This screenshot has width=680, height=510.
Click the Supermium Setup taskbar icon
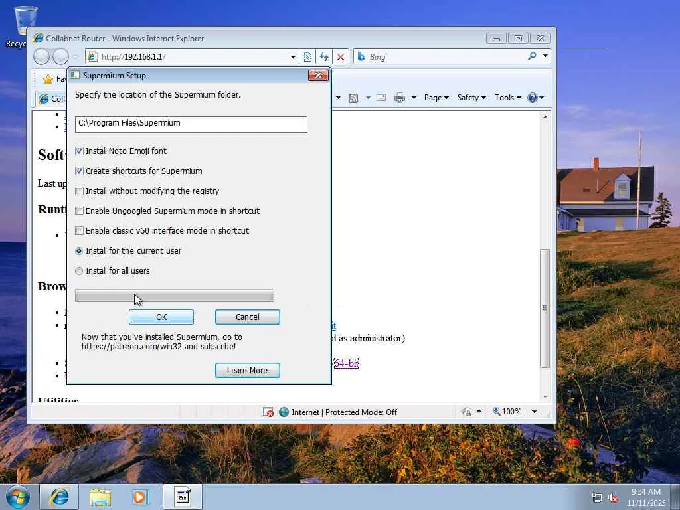pos(183,497)
